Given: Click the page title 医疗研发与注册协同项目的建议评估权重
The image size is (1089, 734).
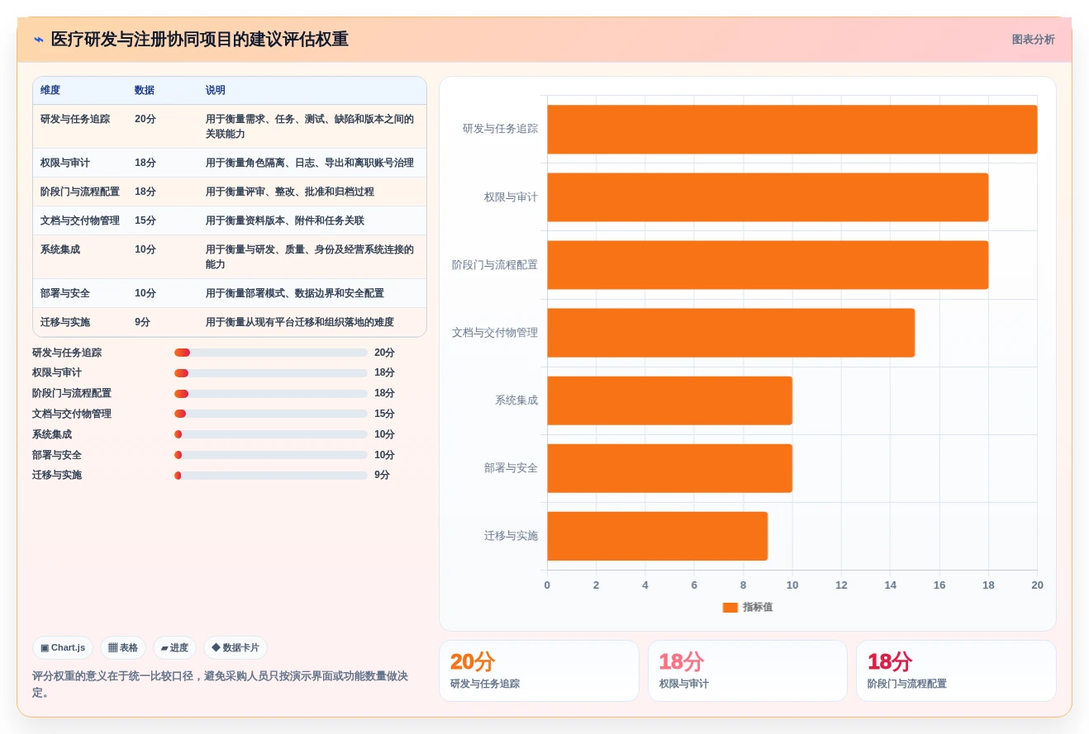Looking at the screenshot, I should coord(200,40).
